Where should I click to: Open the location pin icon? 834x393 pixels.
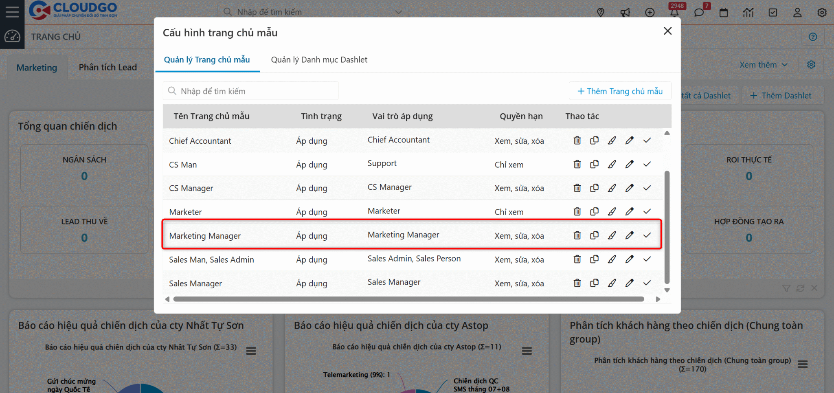tap(601, 12)
